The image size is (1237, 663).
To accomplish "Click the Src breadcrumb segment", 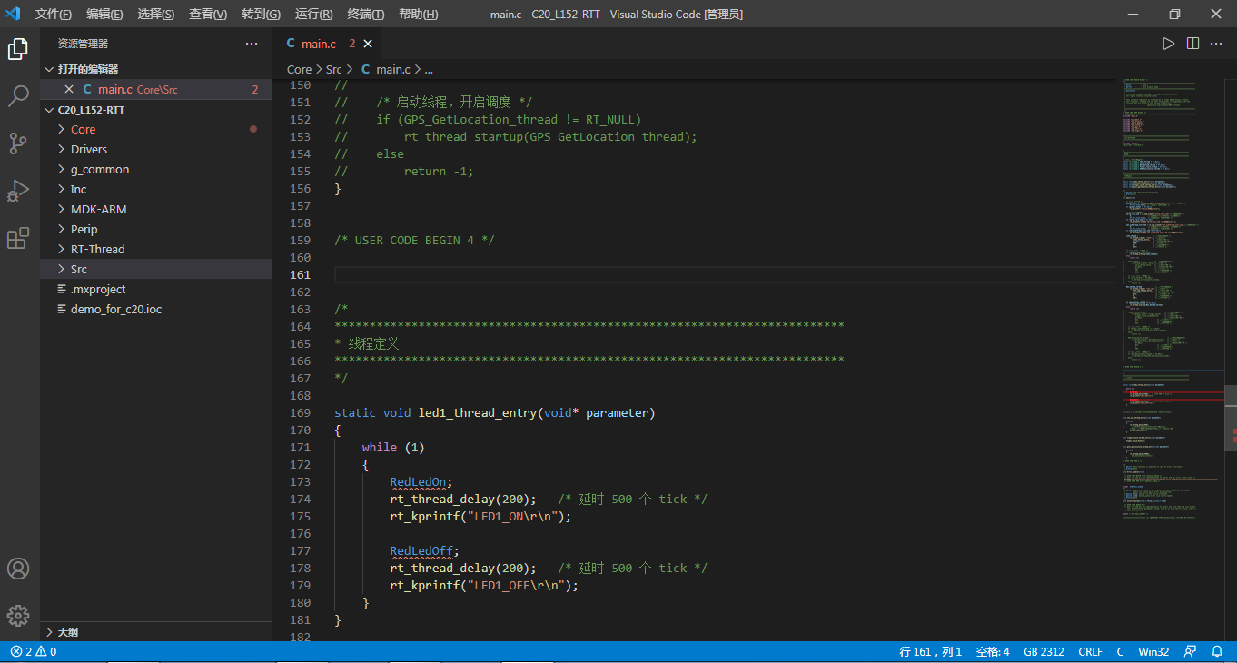I will click(x=334, y=69).
